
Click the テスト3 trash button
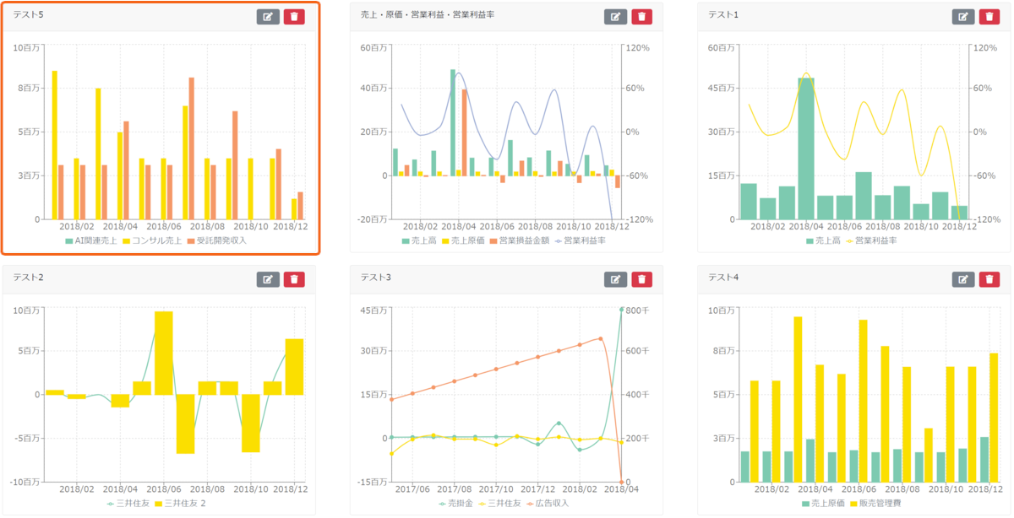pos(642,279)
